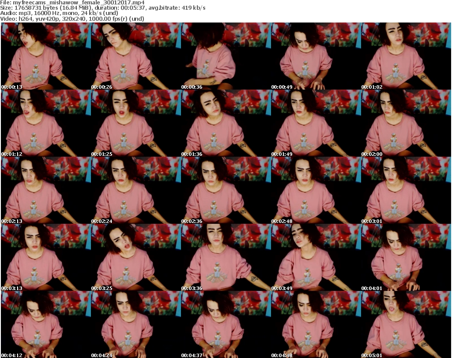Viewport: 452px width, 358px height.
Task: Select the thumbnail frame stamped 00:02:24
Action: click(x=136, y=190)
